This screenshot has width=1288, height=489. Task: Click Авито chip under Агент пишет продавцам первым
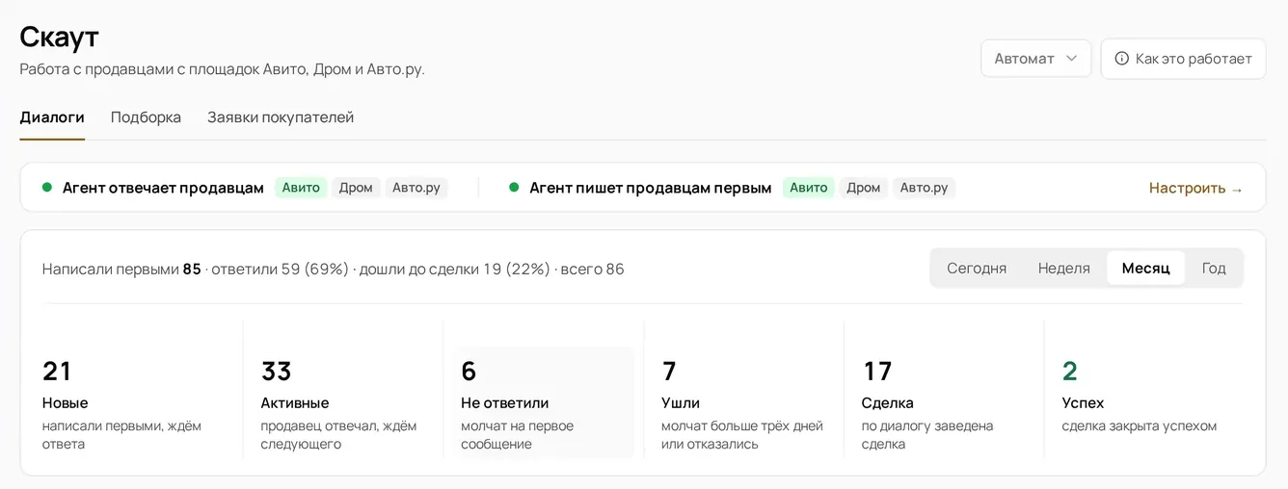809,188
